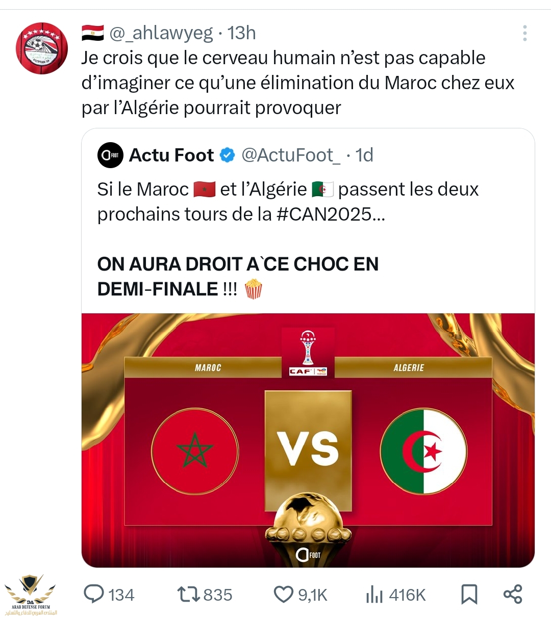This screenshot has width=551, height=617.
Task: Click the Actu Foot display name
Action: (171, 155)
